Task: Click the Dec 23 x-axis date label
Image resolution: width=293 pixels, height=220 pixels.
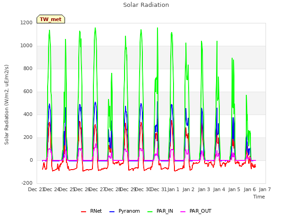Action: click(36, 189)
